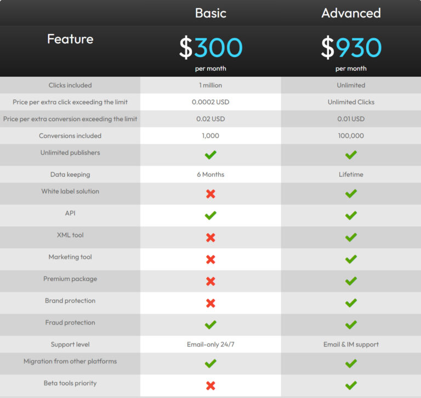Click Advanced checkmark for Migration from other platforms
Screen dimensions: 421x398
[351, 363]
